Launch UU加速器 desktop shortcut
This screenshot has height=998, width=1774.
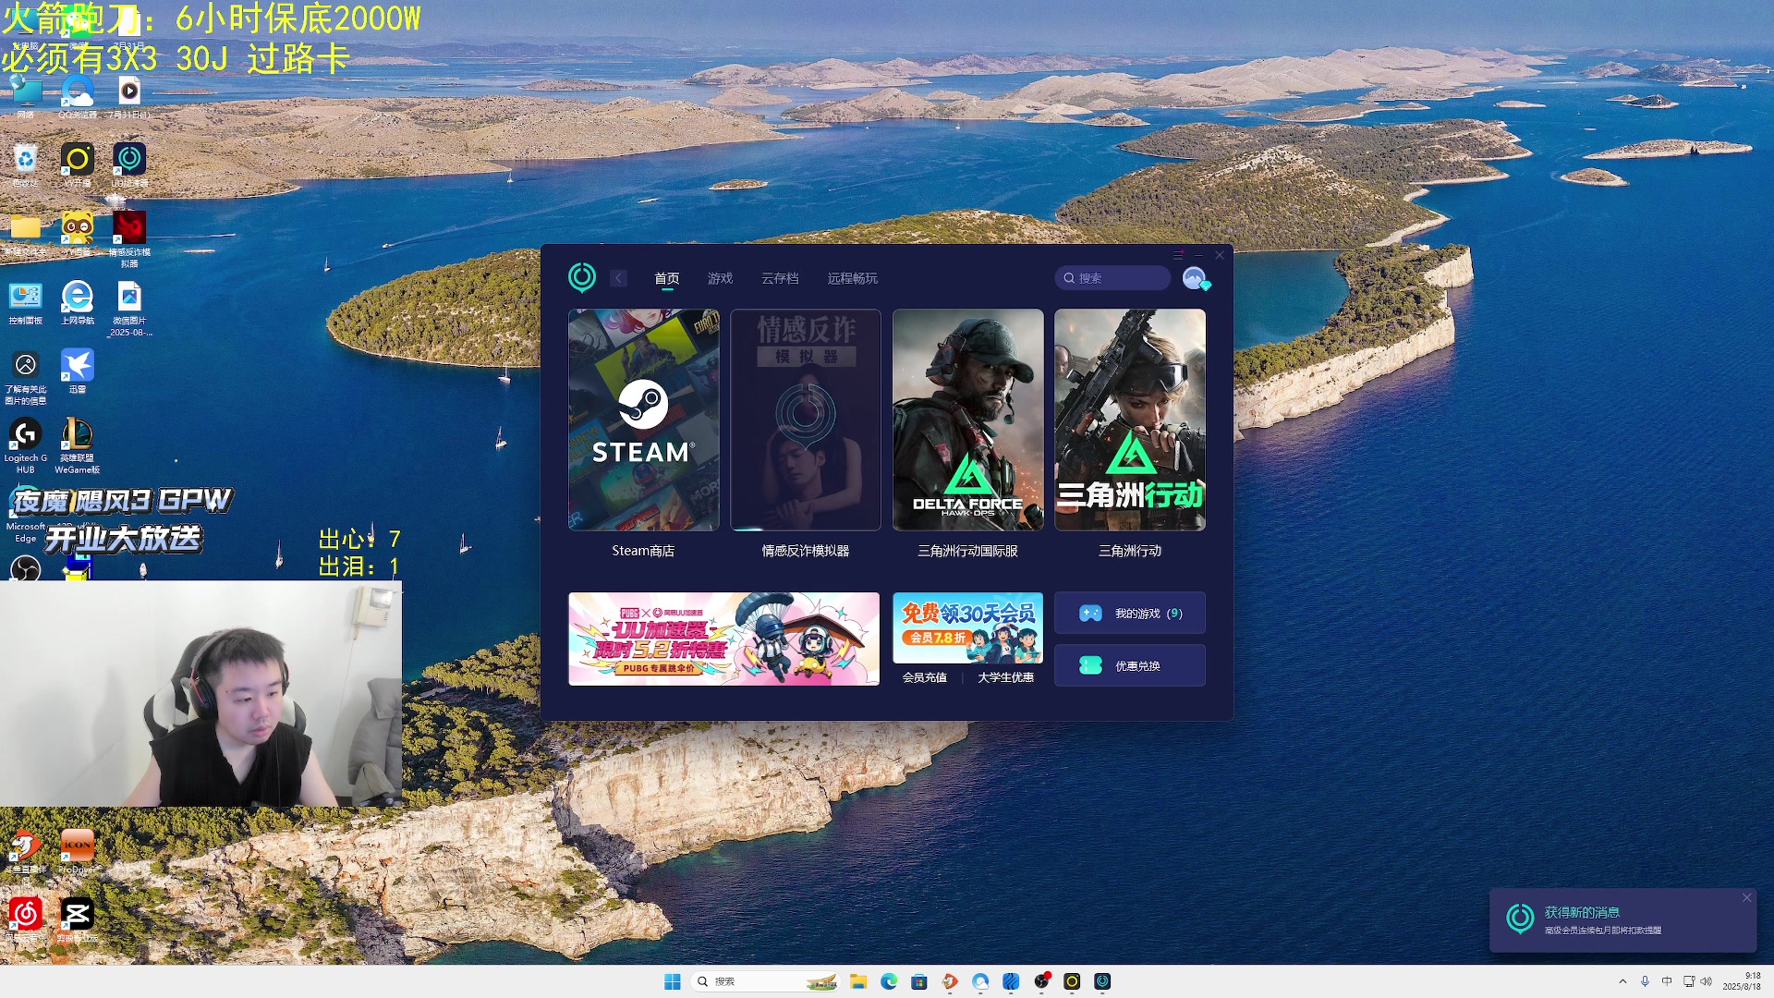click(x=129, y=166)
